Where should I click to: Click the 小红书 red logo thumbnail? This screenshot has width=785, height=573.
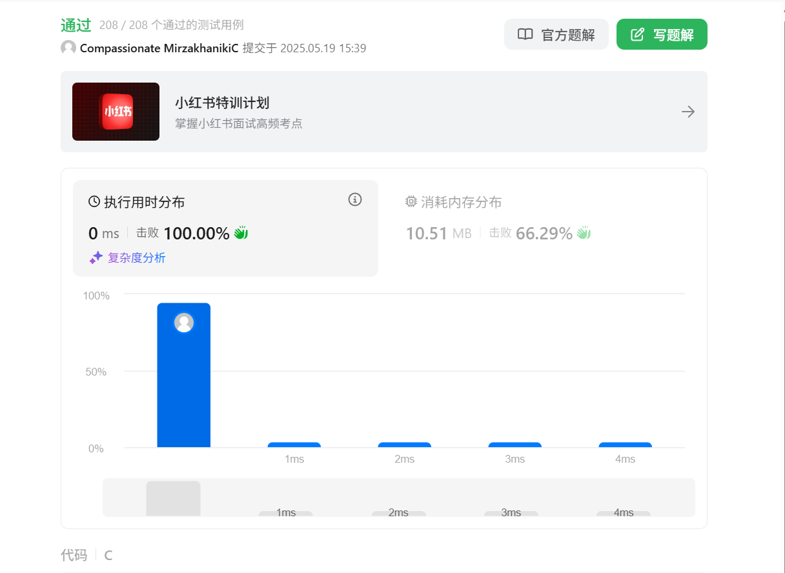[116, 112]
